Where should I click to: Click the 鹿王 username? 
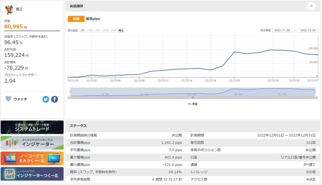click(19, 9)
